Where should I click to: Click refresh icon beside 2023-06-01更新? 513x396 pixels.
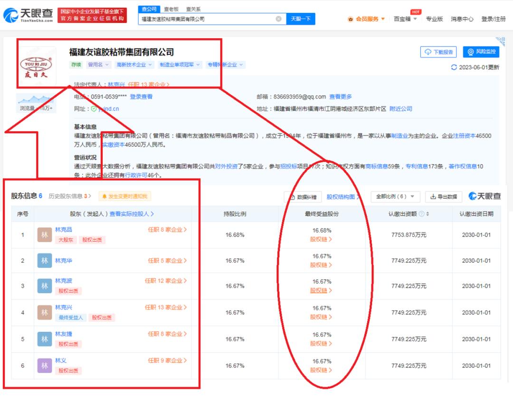454,66
